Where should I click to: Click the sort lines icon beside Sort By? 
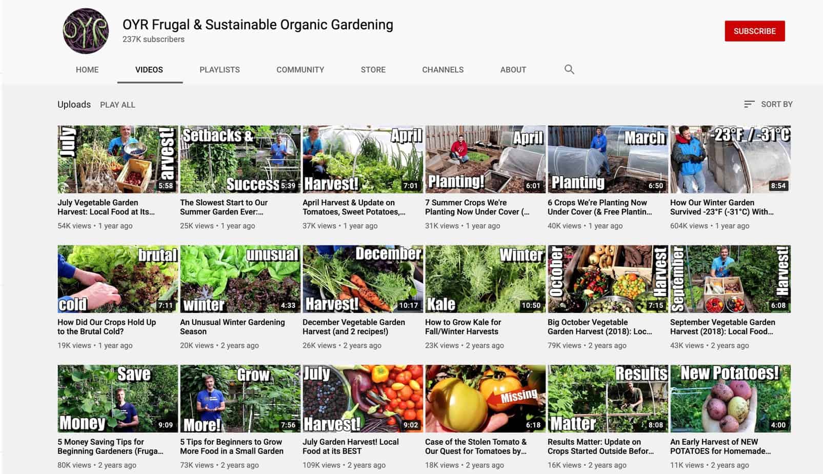pyautogui.click(x=749, y=104)
